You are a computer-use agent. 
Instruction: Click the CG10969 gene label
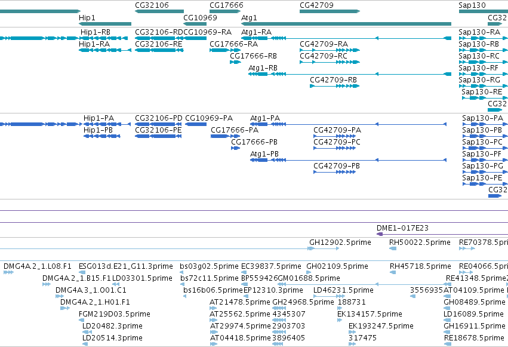pyautogui.click(x=200, y=18)
